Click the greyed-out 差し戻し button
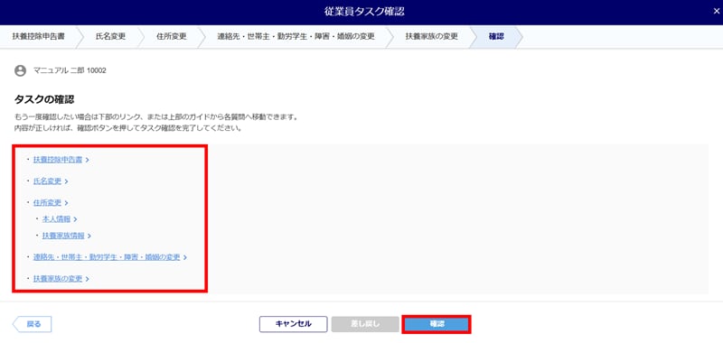The height and width of the screenshot is (343, 723). click(365, 324)
